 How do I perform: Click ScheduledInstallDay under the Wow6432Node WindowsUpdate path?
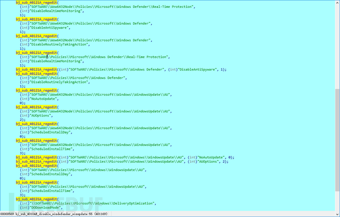click(x=51, y=132)
